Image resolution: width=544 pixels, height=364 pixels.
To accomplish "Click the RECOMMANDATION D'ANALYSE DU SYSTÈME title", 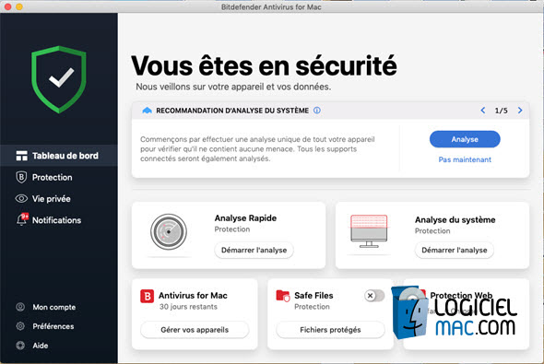I will point(232,111).
